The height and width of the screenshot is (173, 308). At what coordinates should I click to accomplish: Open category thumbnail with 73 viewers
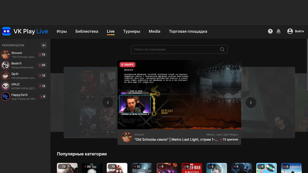coord(67,168)
